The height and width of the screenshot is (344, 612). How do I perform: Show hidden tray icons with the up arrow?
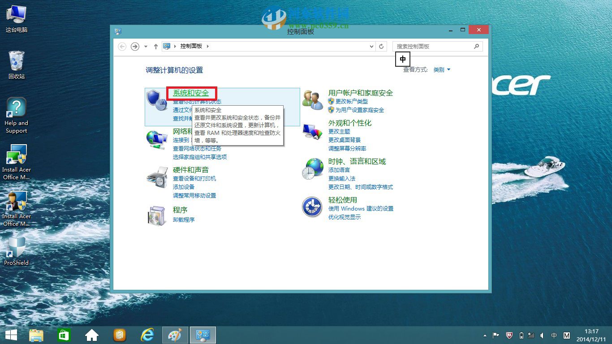pyautogui.click(x=485, y=335)
